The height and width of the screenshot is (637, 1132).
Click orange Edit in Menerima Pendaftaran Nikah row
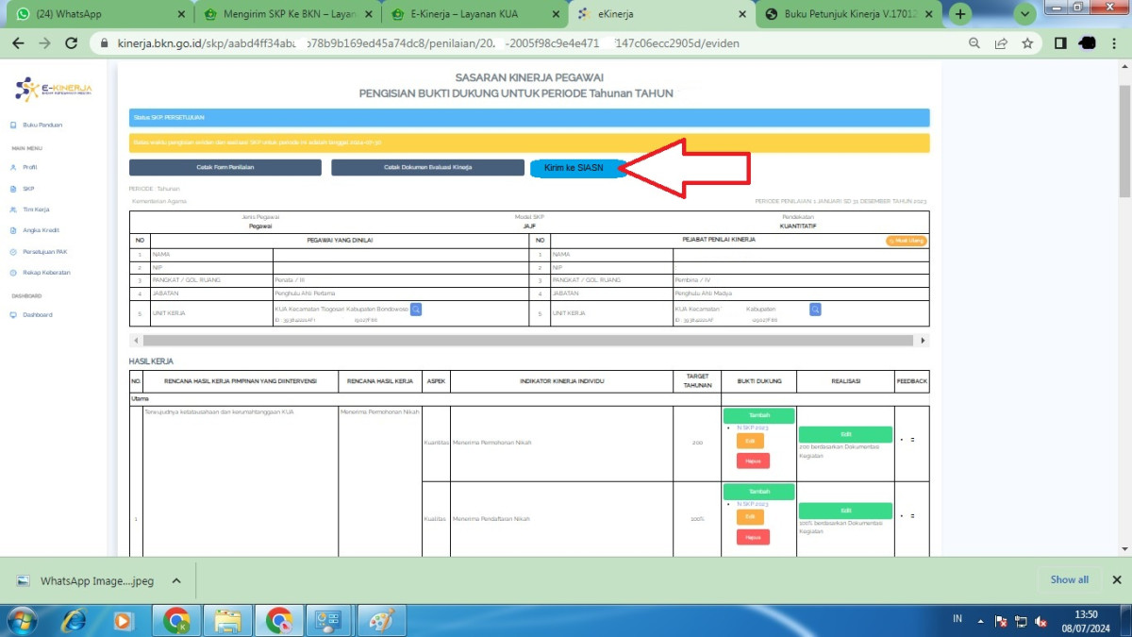(750, 517)
